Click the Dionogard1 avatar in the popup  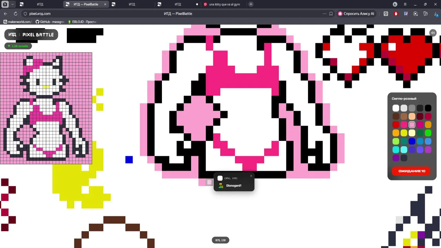coord(221,186)
